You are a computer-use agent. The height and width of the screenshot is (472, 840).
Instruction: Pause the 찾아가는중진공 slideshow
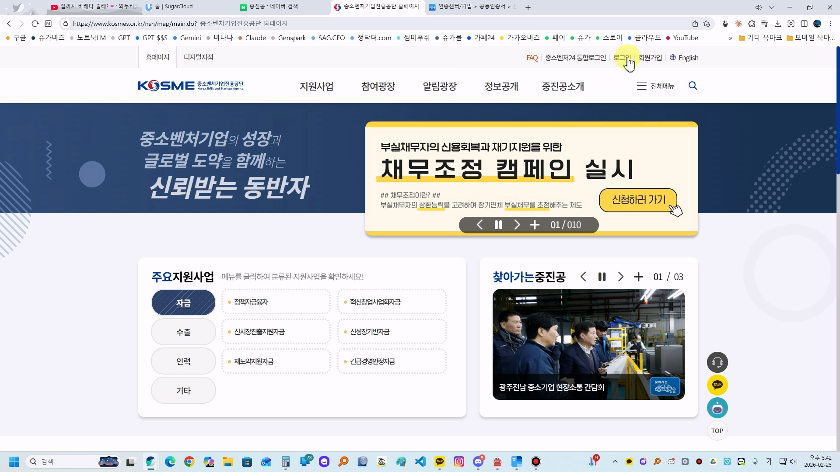coord(602,277)
